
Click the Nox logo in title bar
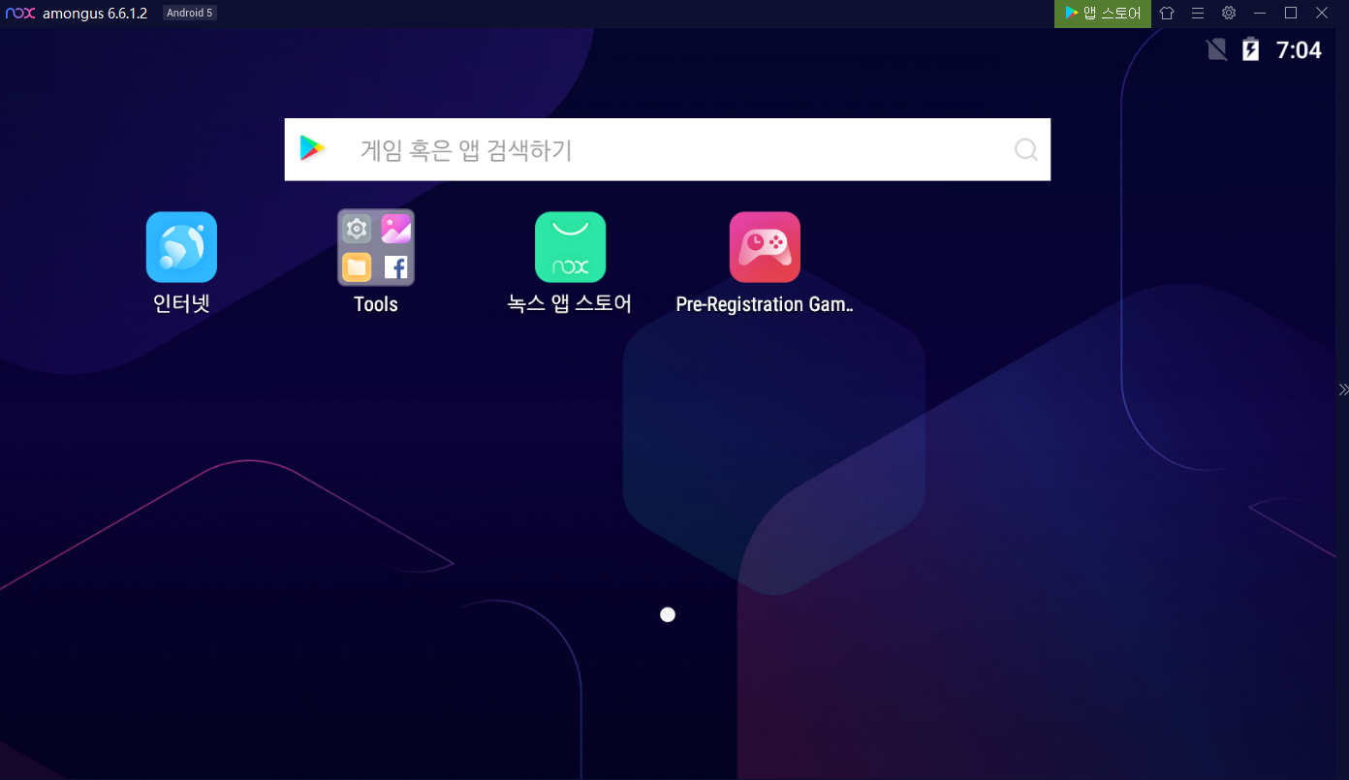pyautogui.click(x=20, y=13)
